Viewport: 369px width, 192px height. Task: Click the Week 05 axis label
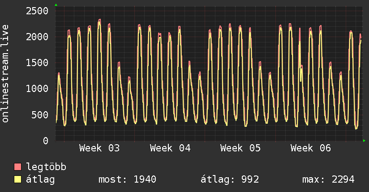[240, 148]
